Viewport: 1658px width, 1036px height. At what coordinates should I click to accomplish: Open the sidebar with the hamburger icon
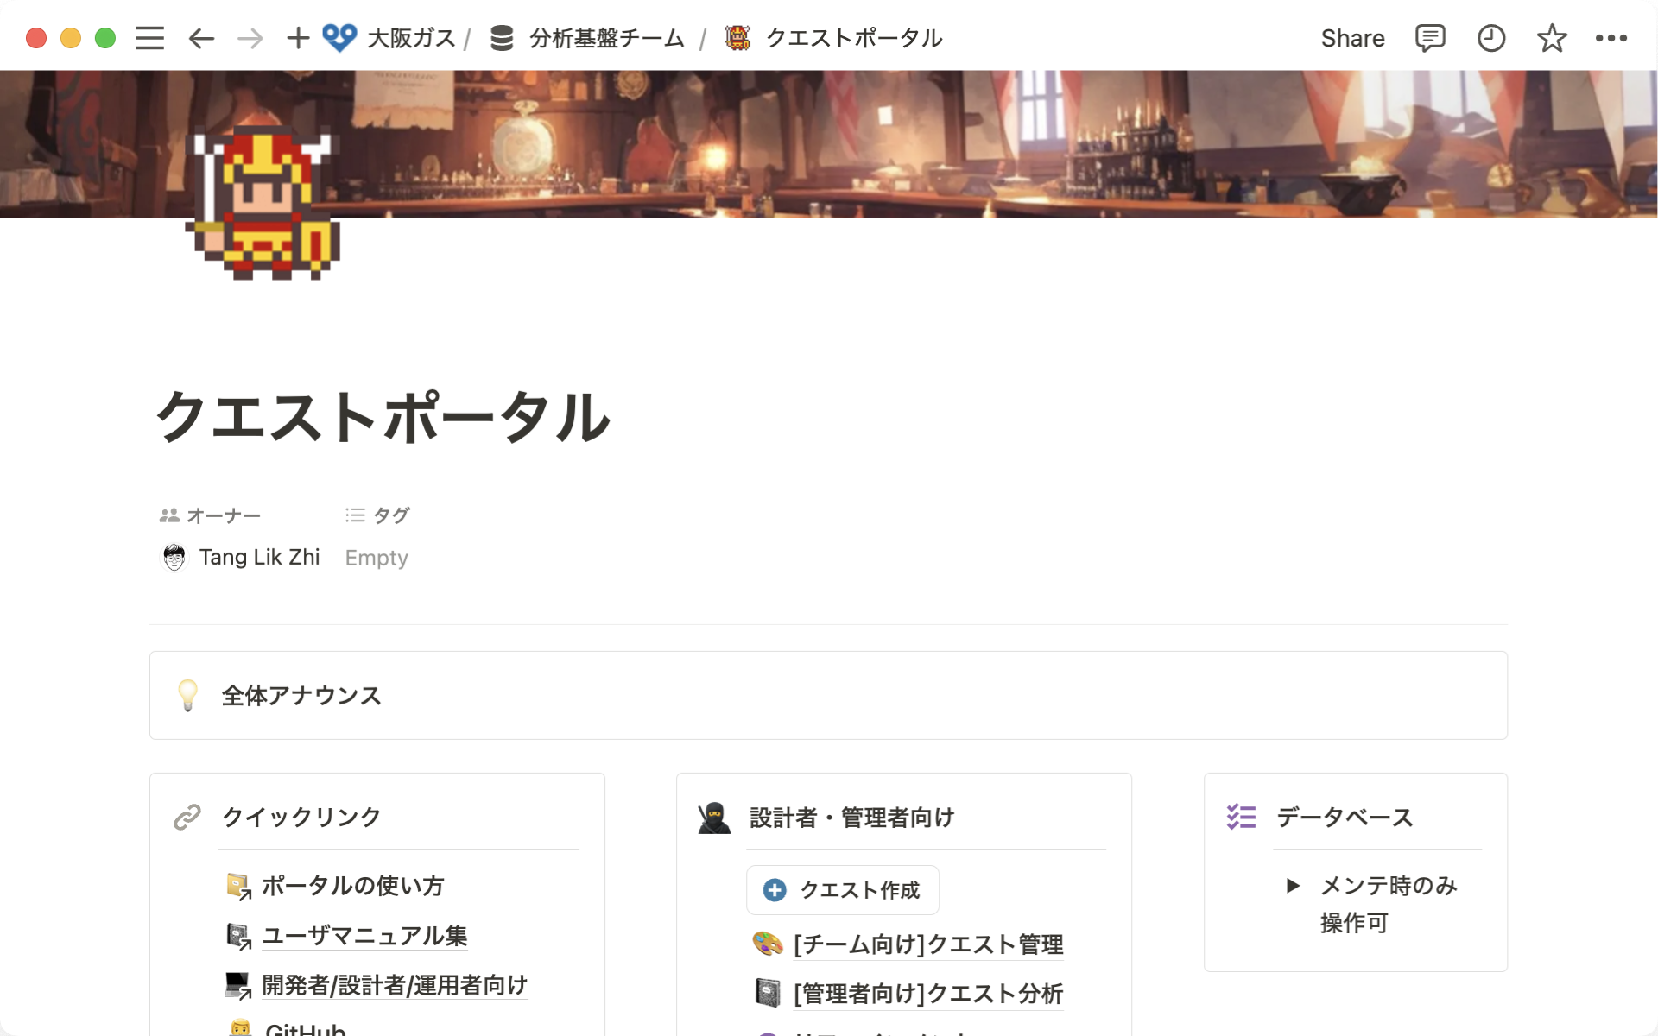tap(149, 37)
